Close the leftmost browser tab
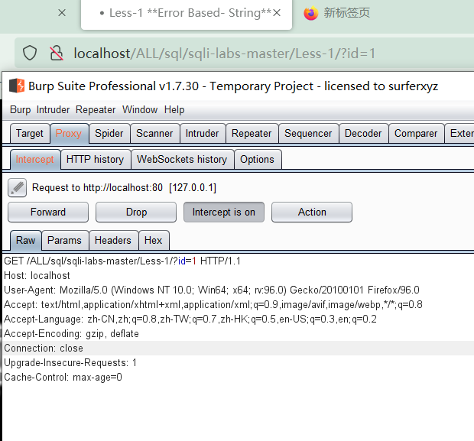The image size is (474, 441). tap(62, 13)
